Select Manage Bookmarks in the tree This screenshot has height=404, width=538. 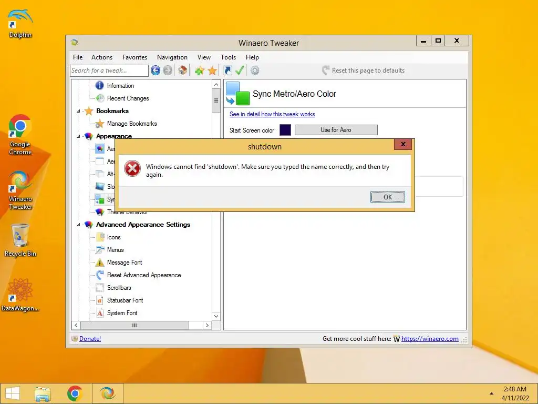coord(132,123)
